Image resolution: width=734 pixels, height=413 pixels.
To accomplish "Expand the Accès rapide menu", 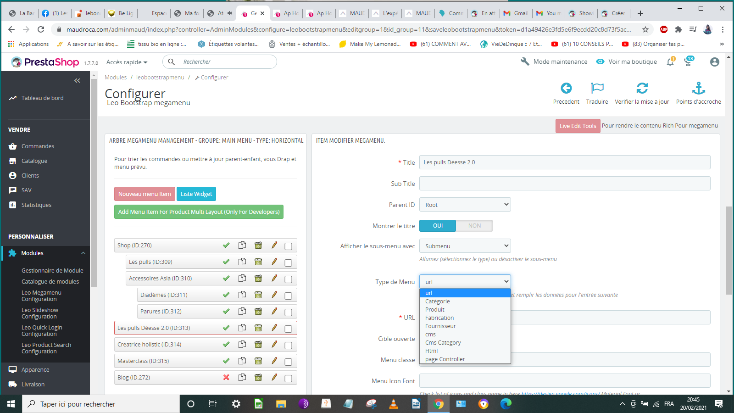I will click(127, 62).
